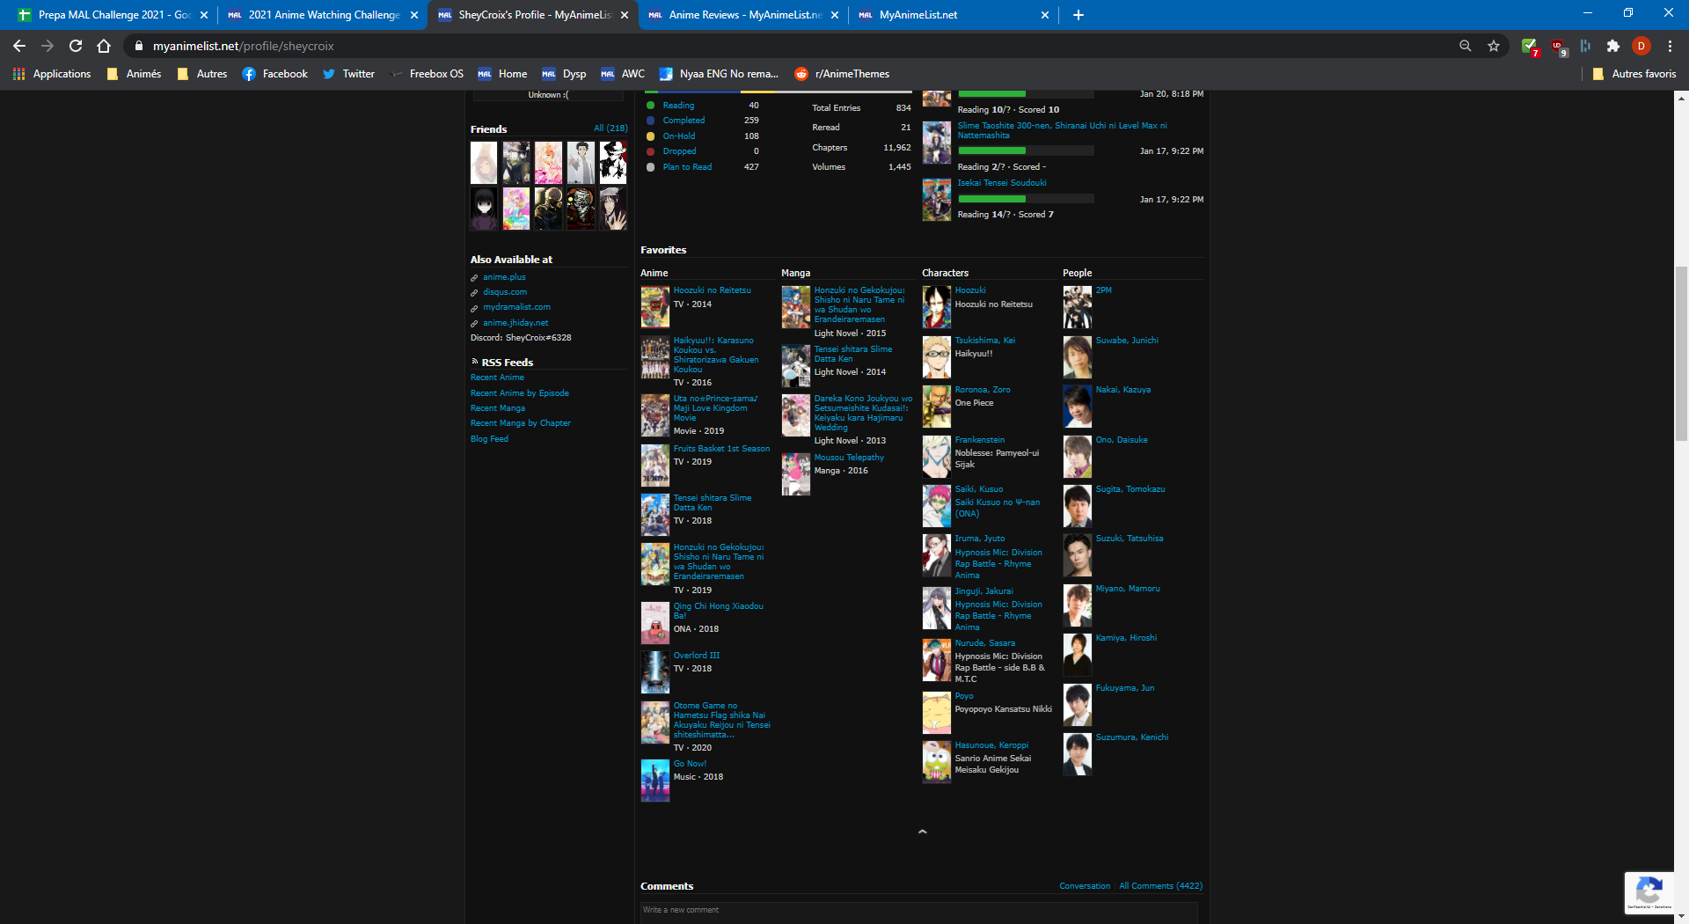
Task: Click the zoom magnifier icon in the address bar
Action: click(1465, 46)
